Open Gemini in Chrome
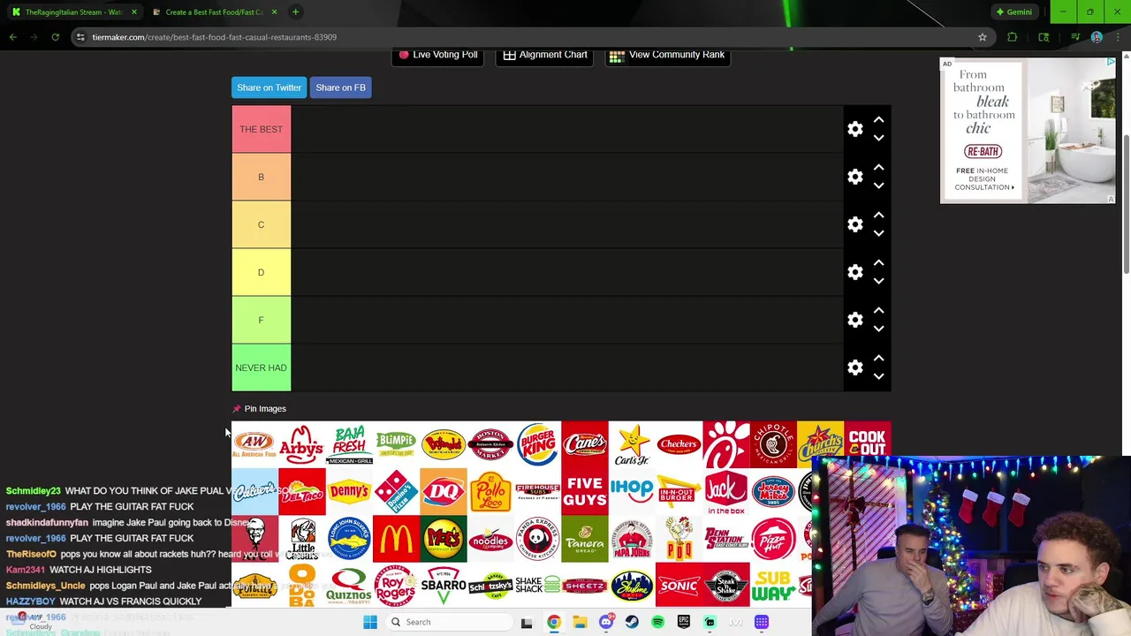Viewport: 1131px width, 636px height. click(1013, 11)
